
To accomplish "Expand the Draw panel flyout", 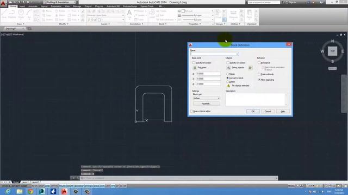I will click(21, 24).
